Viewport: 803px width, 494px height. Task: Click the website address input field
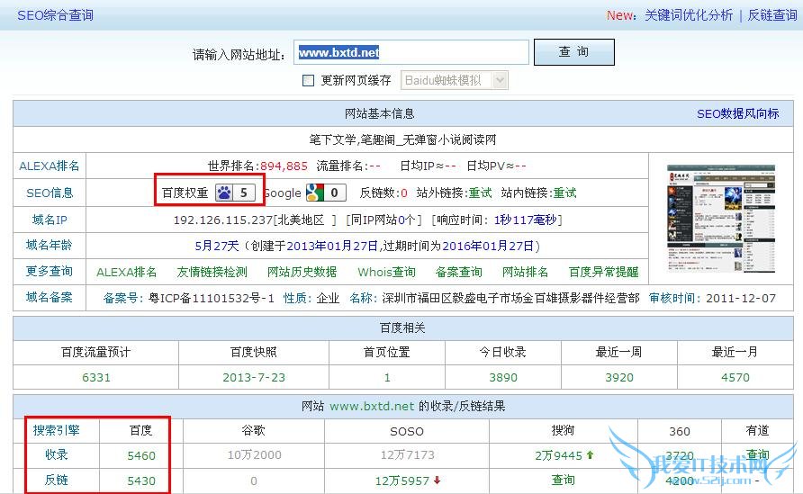[411, 52]
